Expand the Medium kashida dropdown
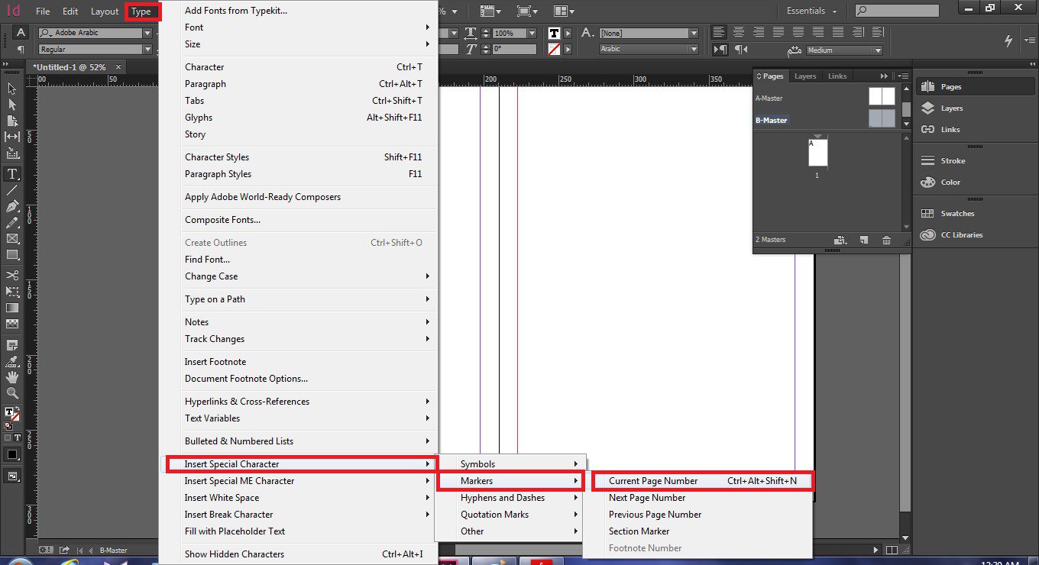The height and width of the screenshot is (565, 1039). (x=844, y=50)
